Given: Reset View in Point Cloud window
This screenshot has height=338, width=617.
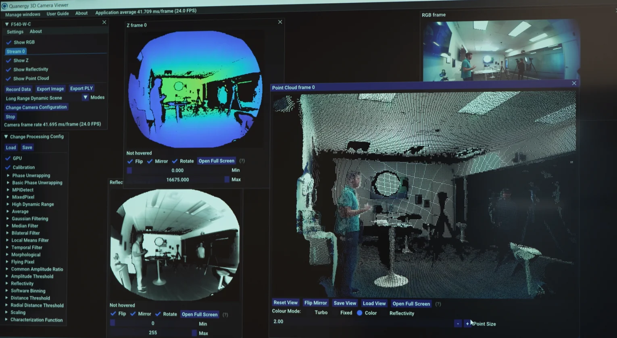Looking at the screenshot, I should (286, 303).
